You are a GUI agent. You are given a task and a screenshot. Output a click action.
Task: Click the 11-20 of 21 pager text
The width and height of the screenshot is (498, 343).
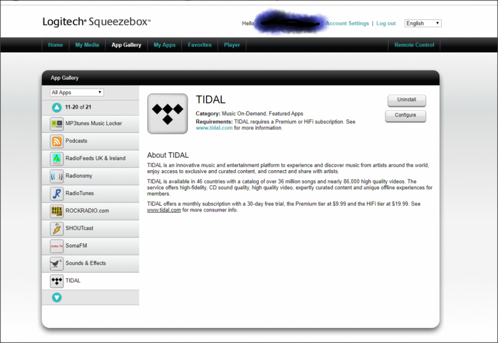(x=78, y=108)
